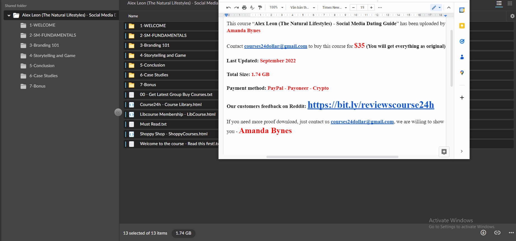Run the spell check tool
The image size is (516, 241).
252,8
